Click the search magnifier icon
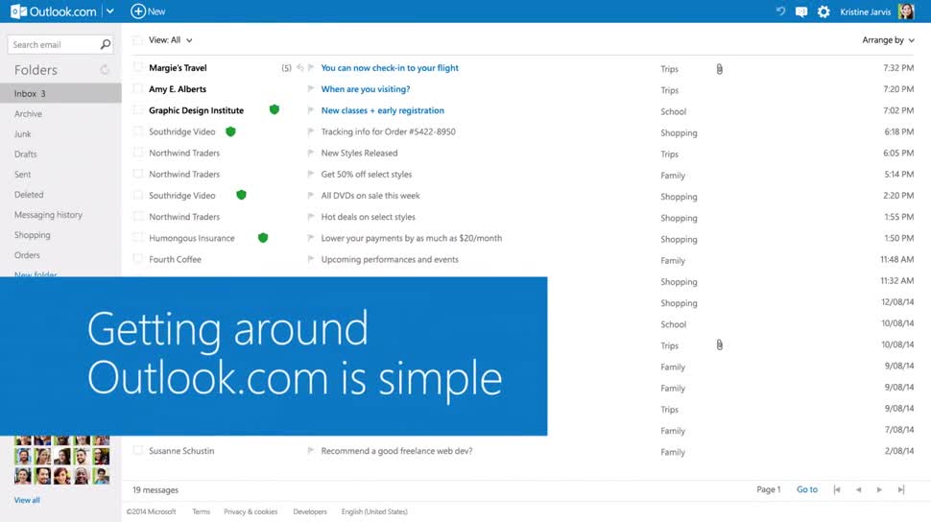The height and width of the screenshot is (522, 931). pos(105,44)
